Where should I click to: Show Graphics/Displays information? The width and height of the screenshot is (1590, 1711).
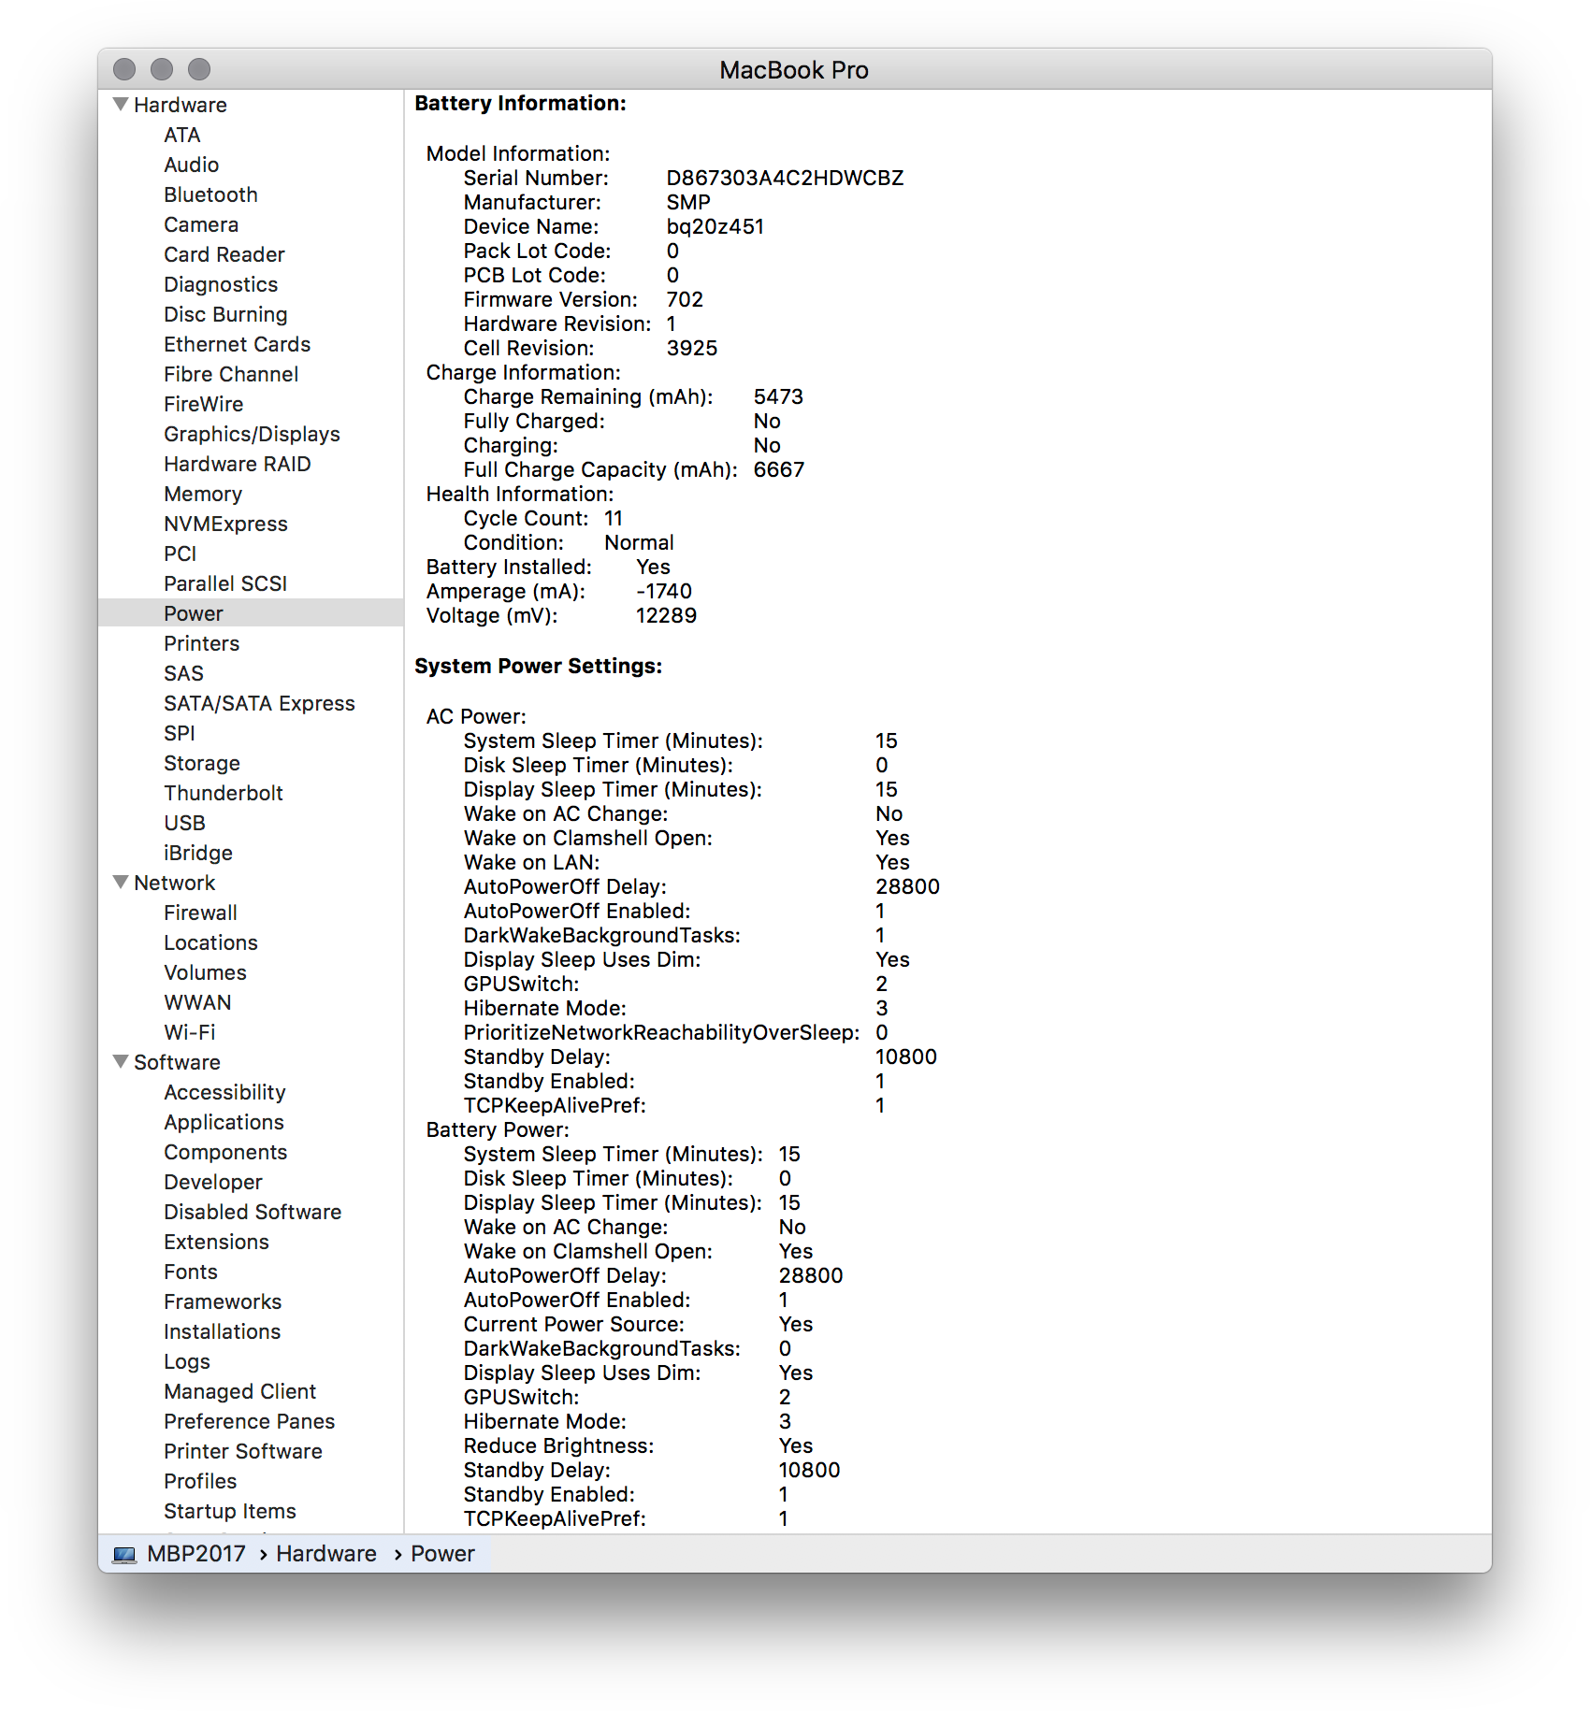[252, 434]
